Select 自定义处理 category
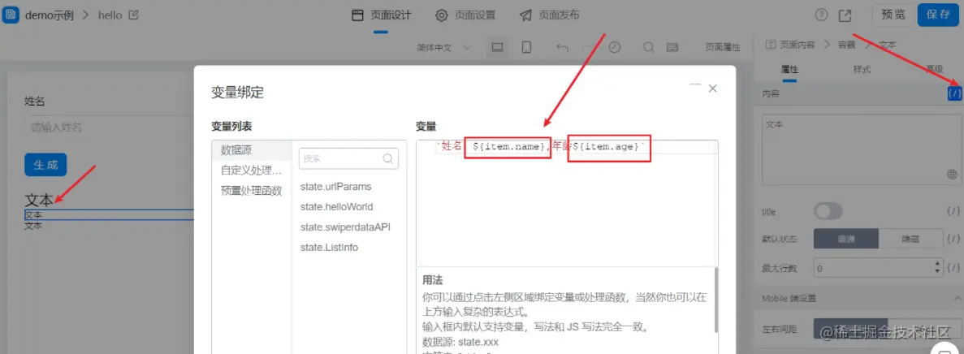This screenshot has height=354, width=964. pos(252,171)
